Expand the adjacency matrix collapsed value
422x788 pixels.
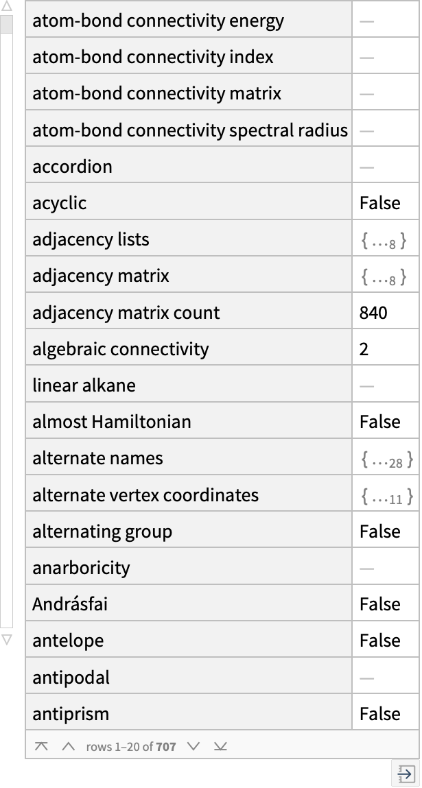(384, 276)
